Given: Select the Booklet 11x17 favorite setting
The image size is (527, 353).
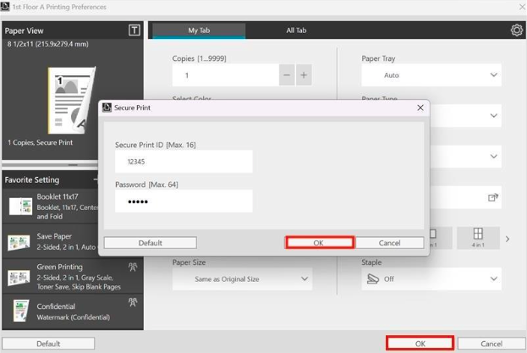Looking at the screenshot, I should tap(51, 206).
